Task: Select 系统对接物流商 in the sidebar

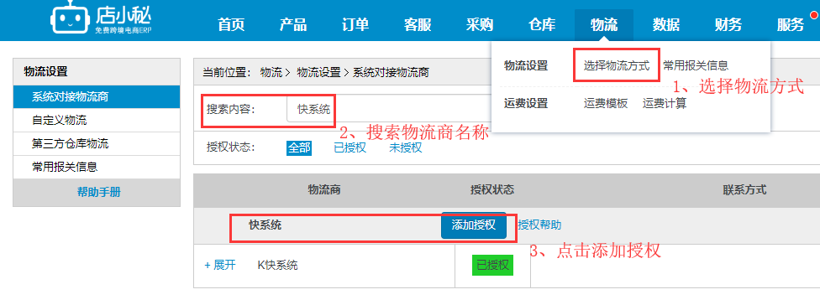Action: tap(97, 97)
